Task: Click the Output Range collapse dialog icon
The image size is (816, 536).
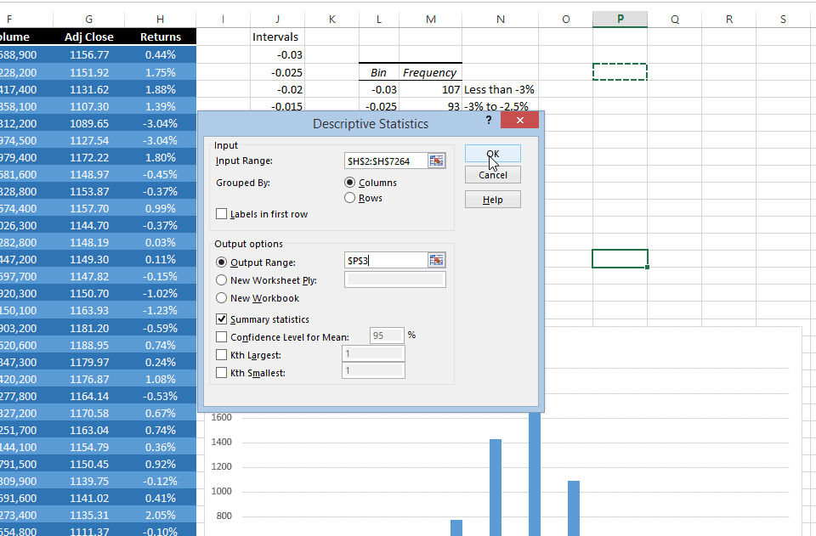Action: (436, 261)
